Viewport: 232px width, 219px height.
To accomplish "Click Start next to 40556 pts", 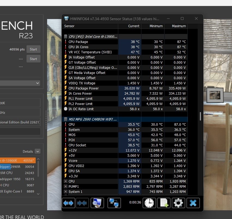I will point(33,49).
